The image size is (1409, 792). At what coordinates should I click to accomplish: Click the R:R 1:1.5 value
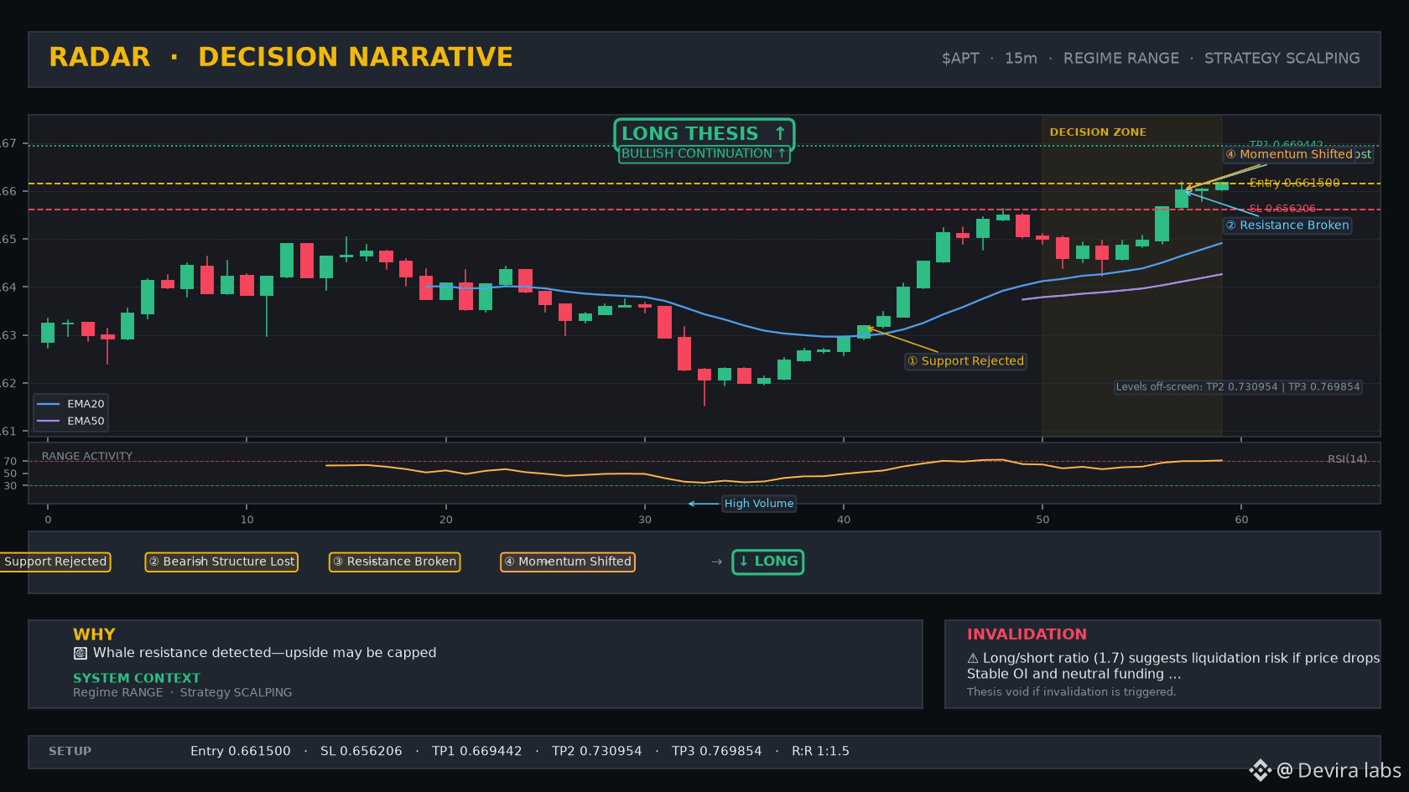click(820, 752)
